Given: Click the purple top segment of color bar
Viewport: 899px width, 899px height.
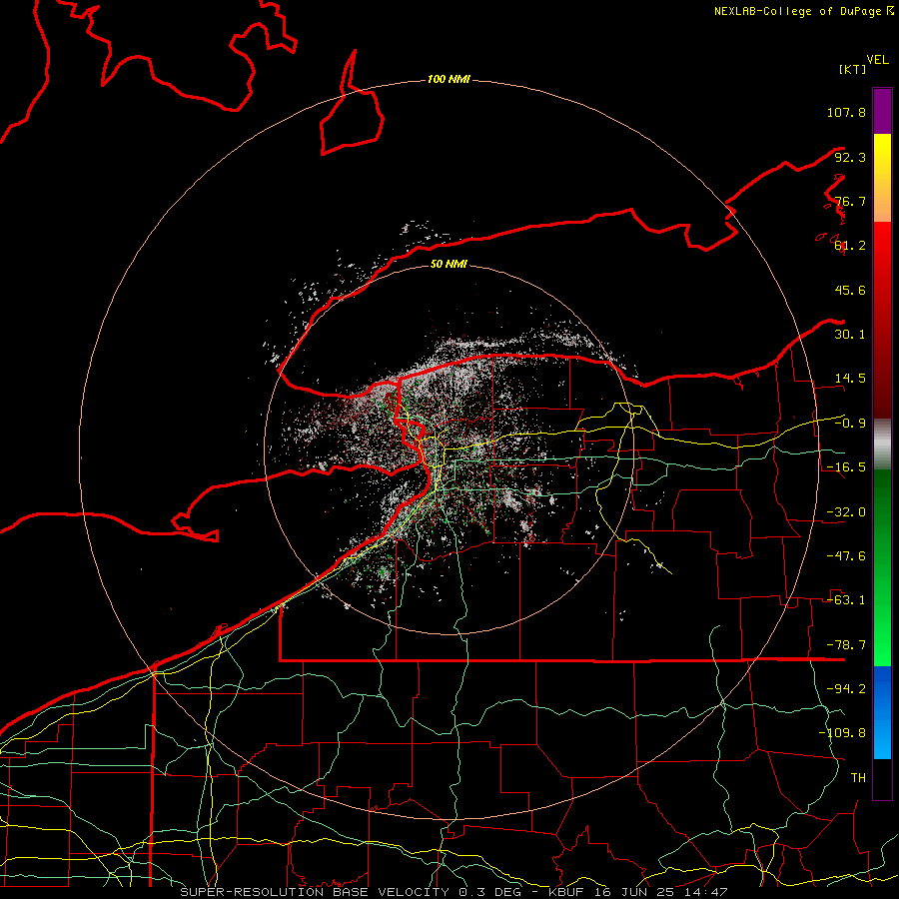Looking at the screenshot, I should tap(882, 111).
